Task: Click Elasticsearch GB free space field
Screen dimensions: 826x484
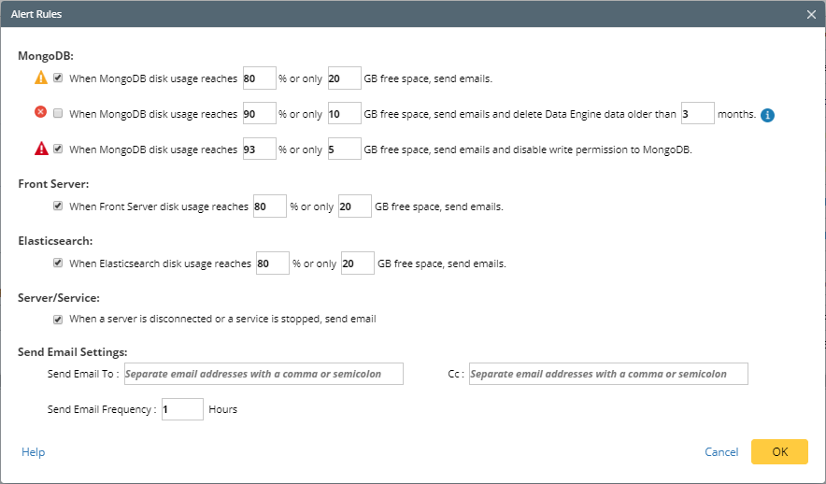Action: (x=357, y=263)
